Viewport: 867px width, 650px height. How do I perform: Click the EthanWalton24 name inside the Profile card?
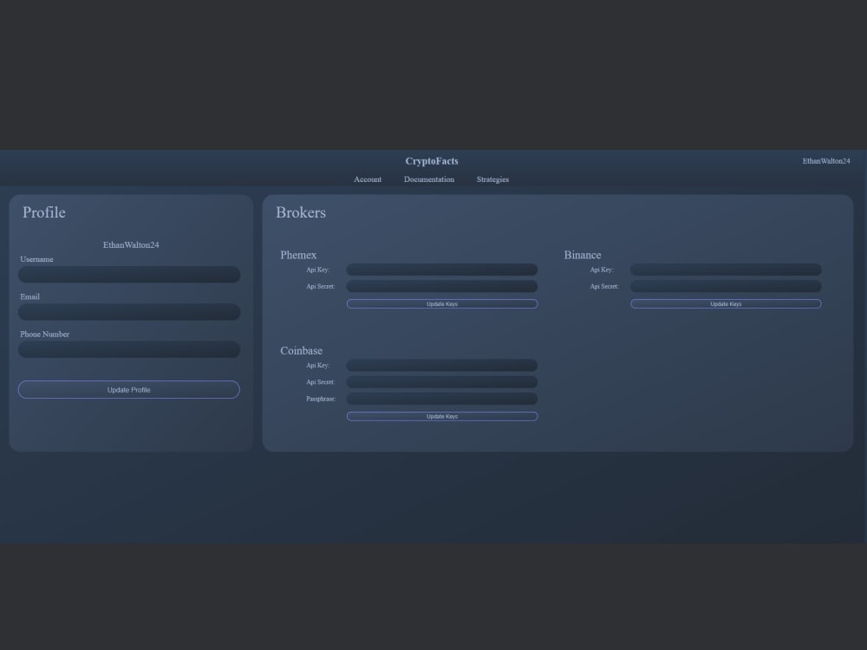(131, 244)
